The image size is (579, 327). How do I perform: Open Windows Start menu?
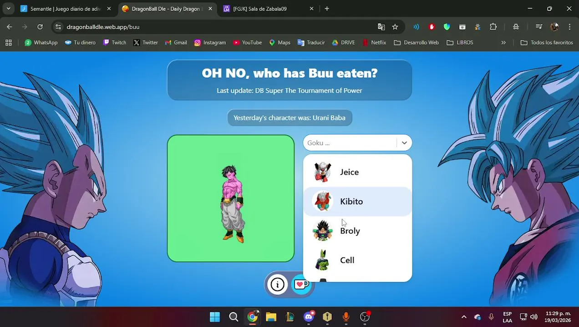coord(215,317)
